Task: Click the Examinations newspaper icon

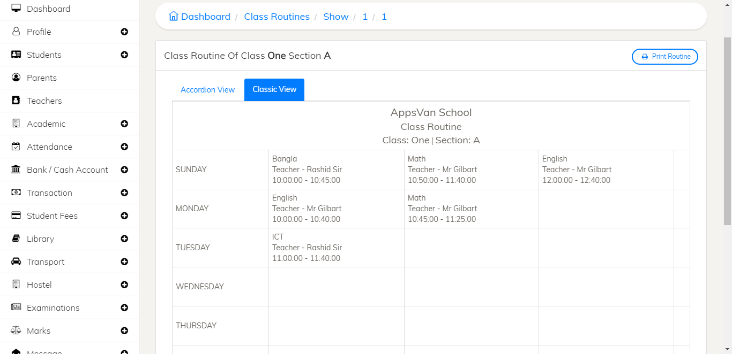Action: (x=16, y=307)
